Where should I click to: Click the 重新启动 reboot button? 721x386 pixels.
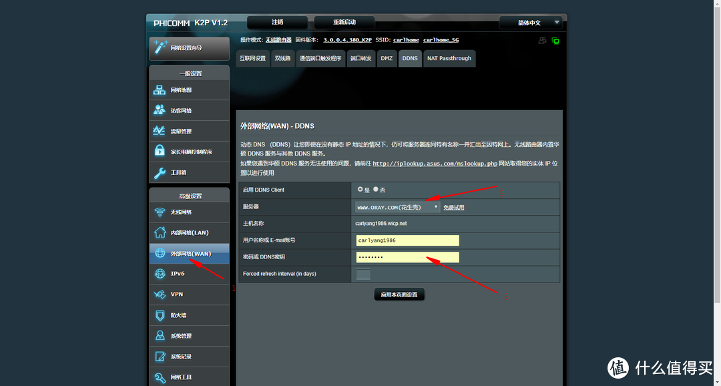pos(344,22)
